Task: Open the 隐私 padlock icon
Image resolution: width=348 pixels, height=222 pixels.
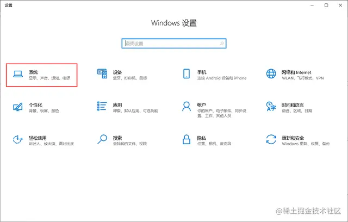Action: coord(187,139)
